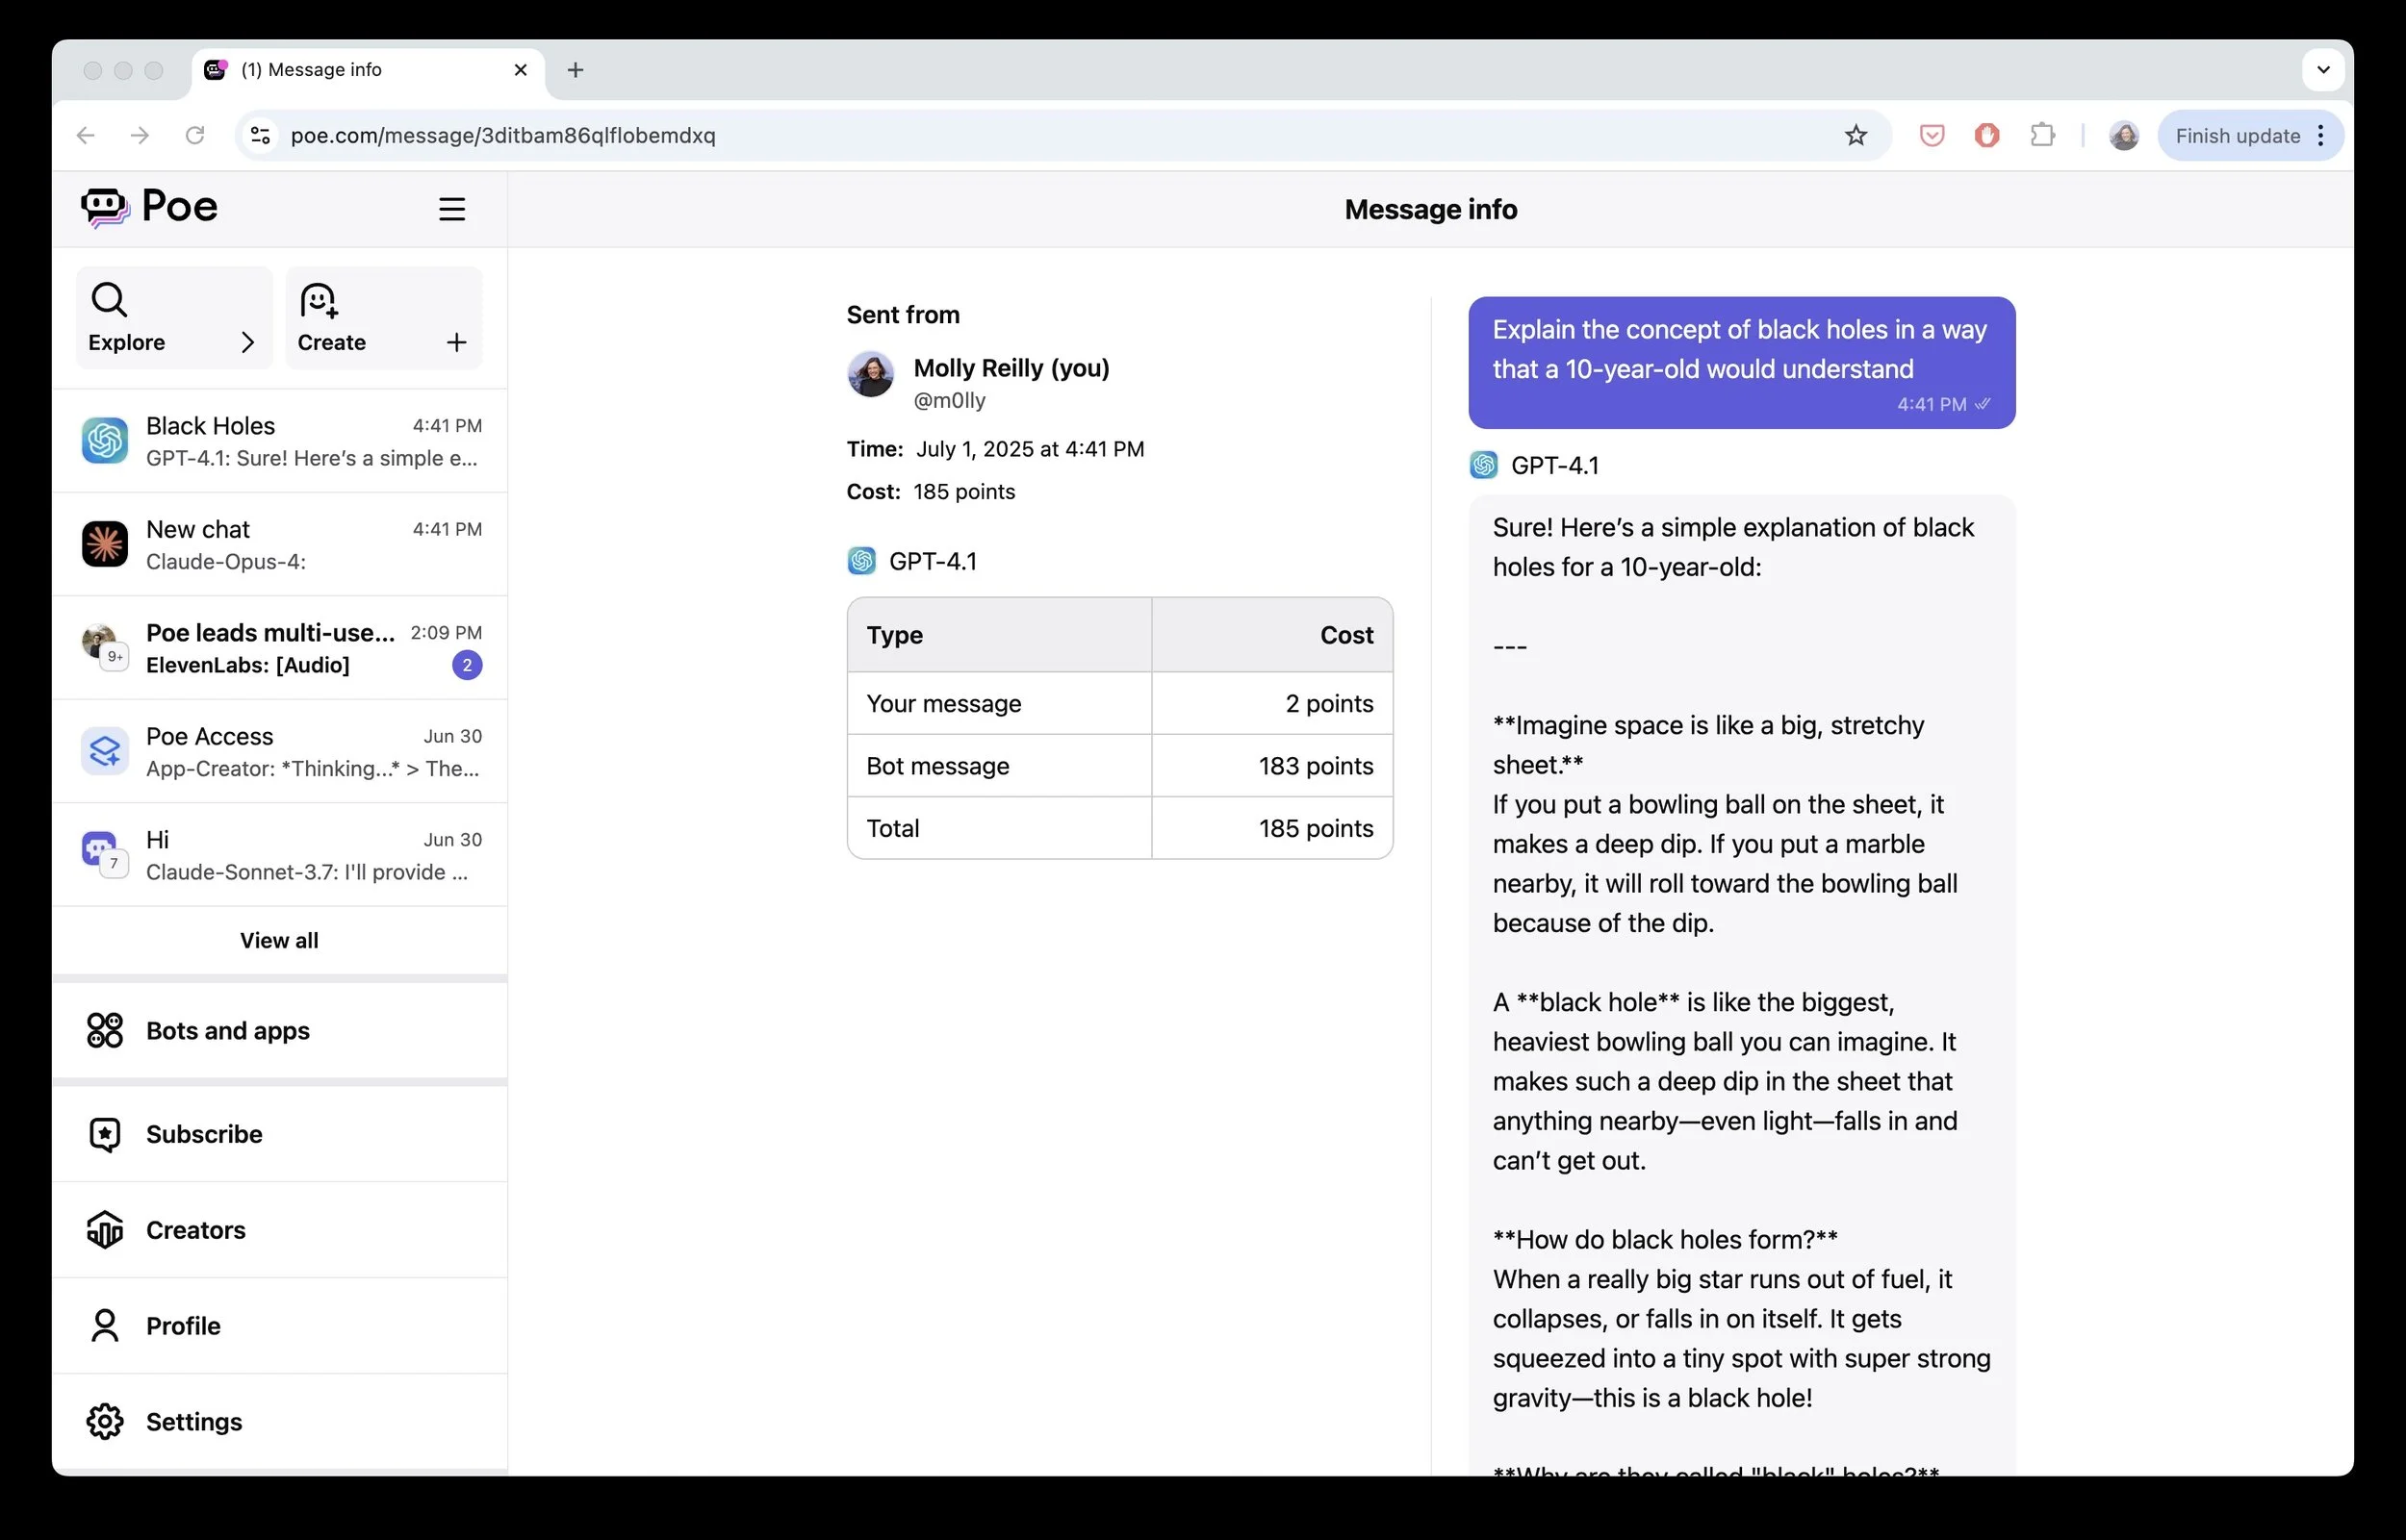Click View all chats link
The height and width of the screenshot is (1540, 2406).
tap(279, 940)
